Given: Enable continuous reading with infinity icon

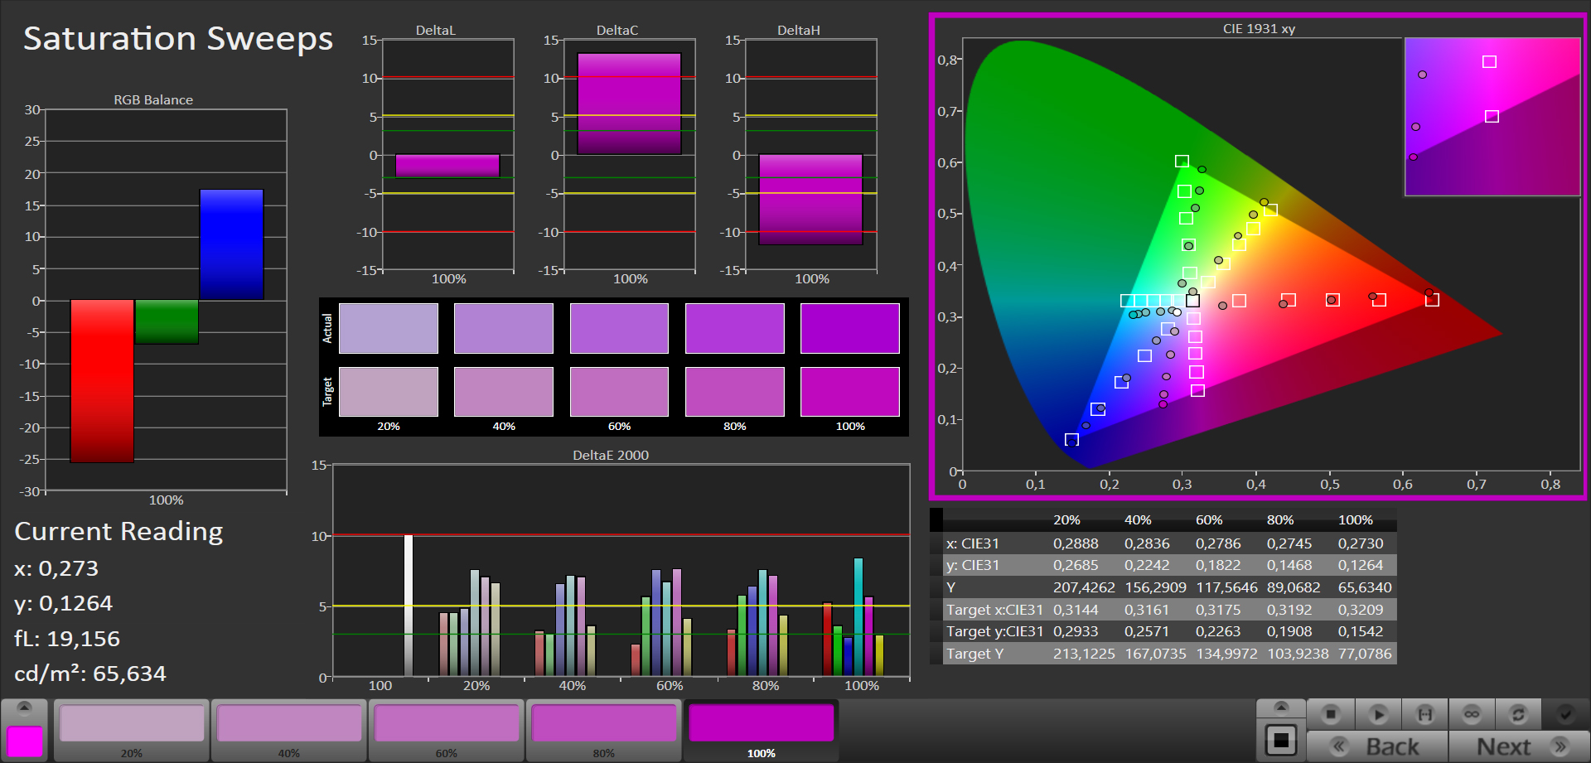Looking at the screenshot, I should 1472,713.
